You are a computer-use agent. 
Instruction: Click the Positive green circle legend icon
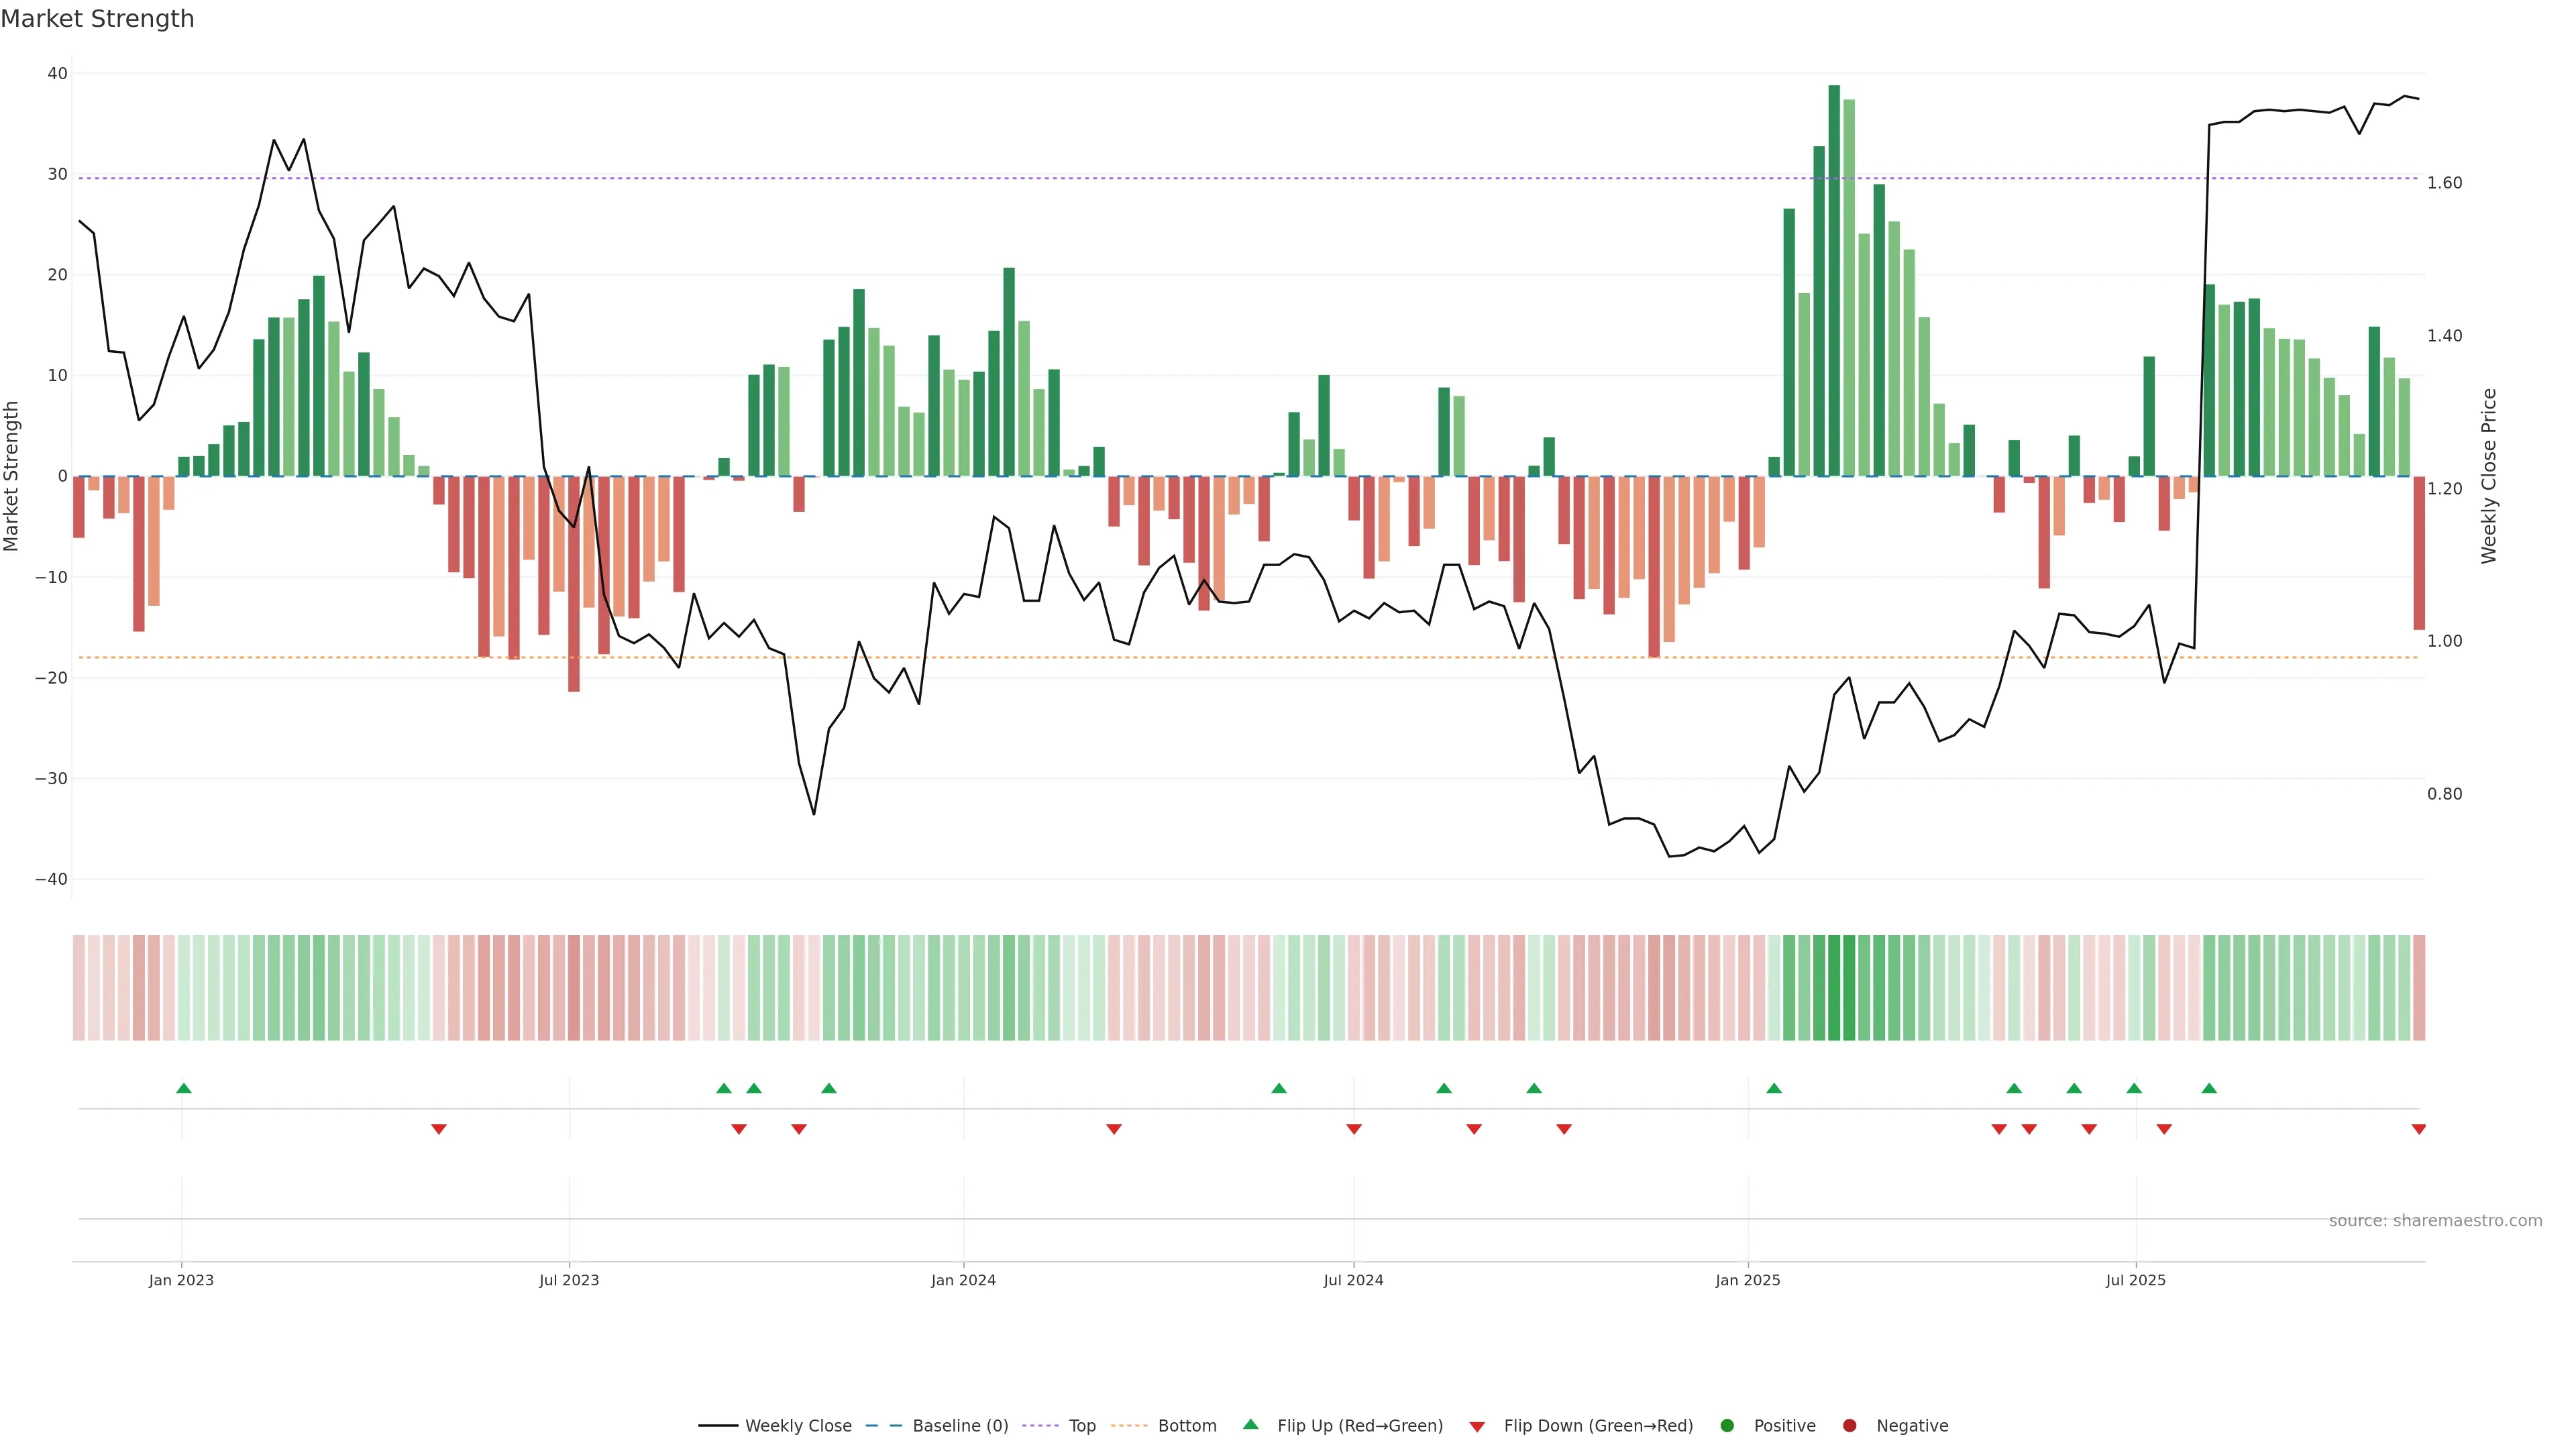[1727, 1426]
